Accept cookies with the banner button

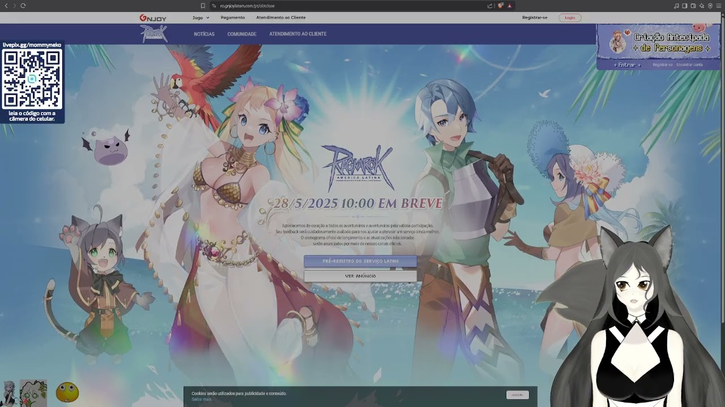[x=517, y=395]
